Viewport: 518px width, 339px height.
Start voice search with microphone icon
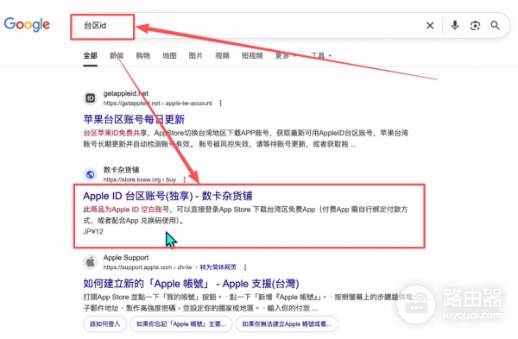tap(455, 25)
